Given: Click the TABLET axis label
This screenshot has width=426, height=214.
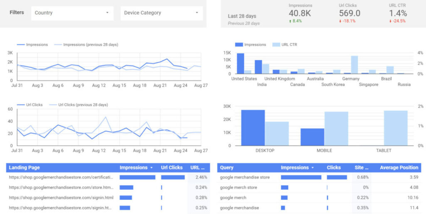Looking at the screenshot, I should pos(384,151).
